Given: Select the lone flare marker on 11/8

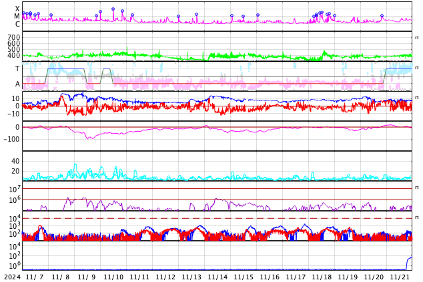Looking at the screenshot, I should (51, 15).
